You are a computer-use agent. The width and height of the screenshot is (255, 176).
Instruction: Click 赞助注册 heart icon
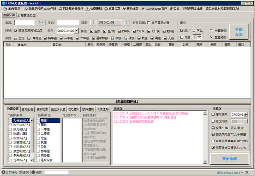pos(124,9)
